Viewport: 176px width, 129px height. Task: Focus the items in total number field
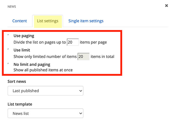coord(83,56)
